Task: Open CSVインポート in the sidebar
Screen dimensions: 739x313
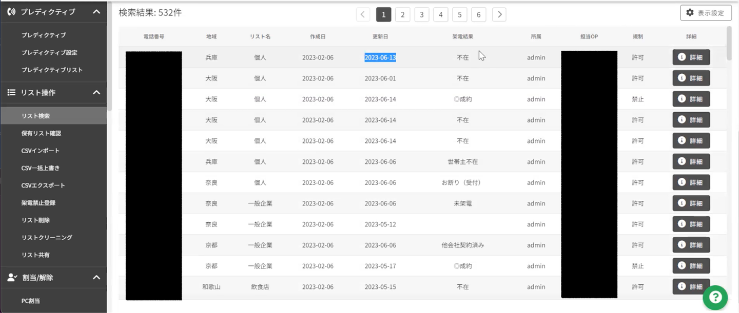Action: (41, 151)
